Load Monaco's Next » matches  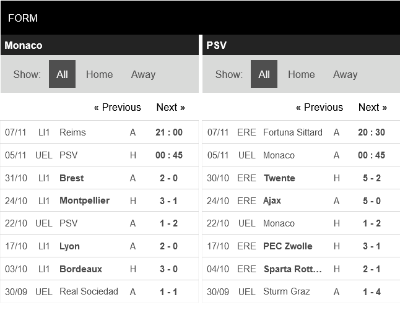tap(170, 107)
